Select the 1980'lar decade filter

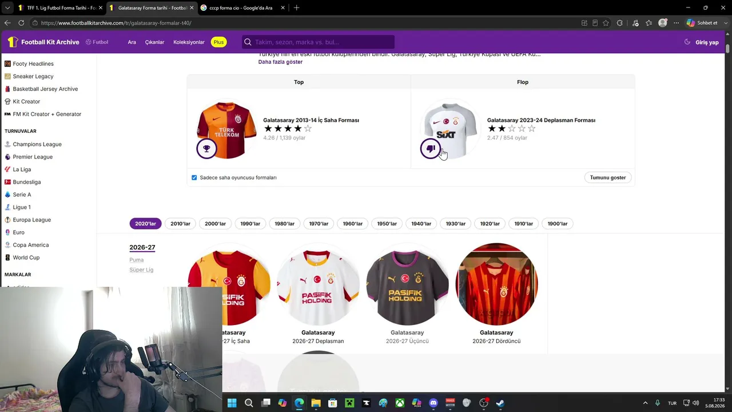pos(284,224)
